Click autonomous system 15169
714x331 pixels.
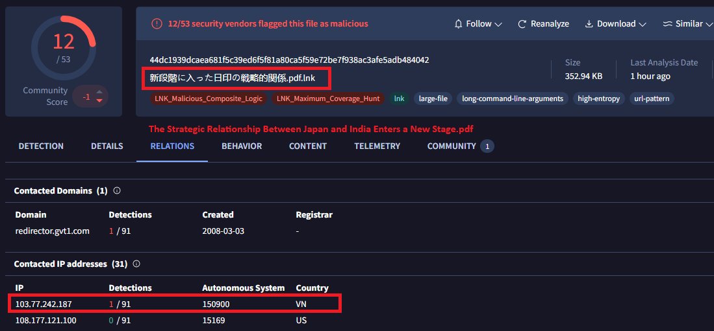click(214, 320)
